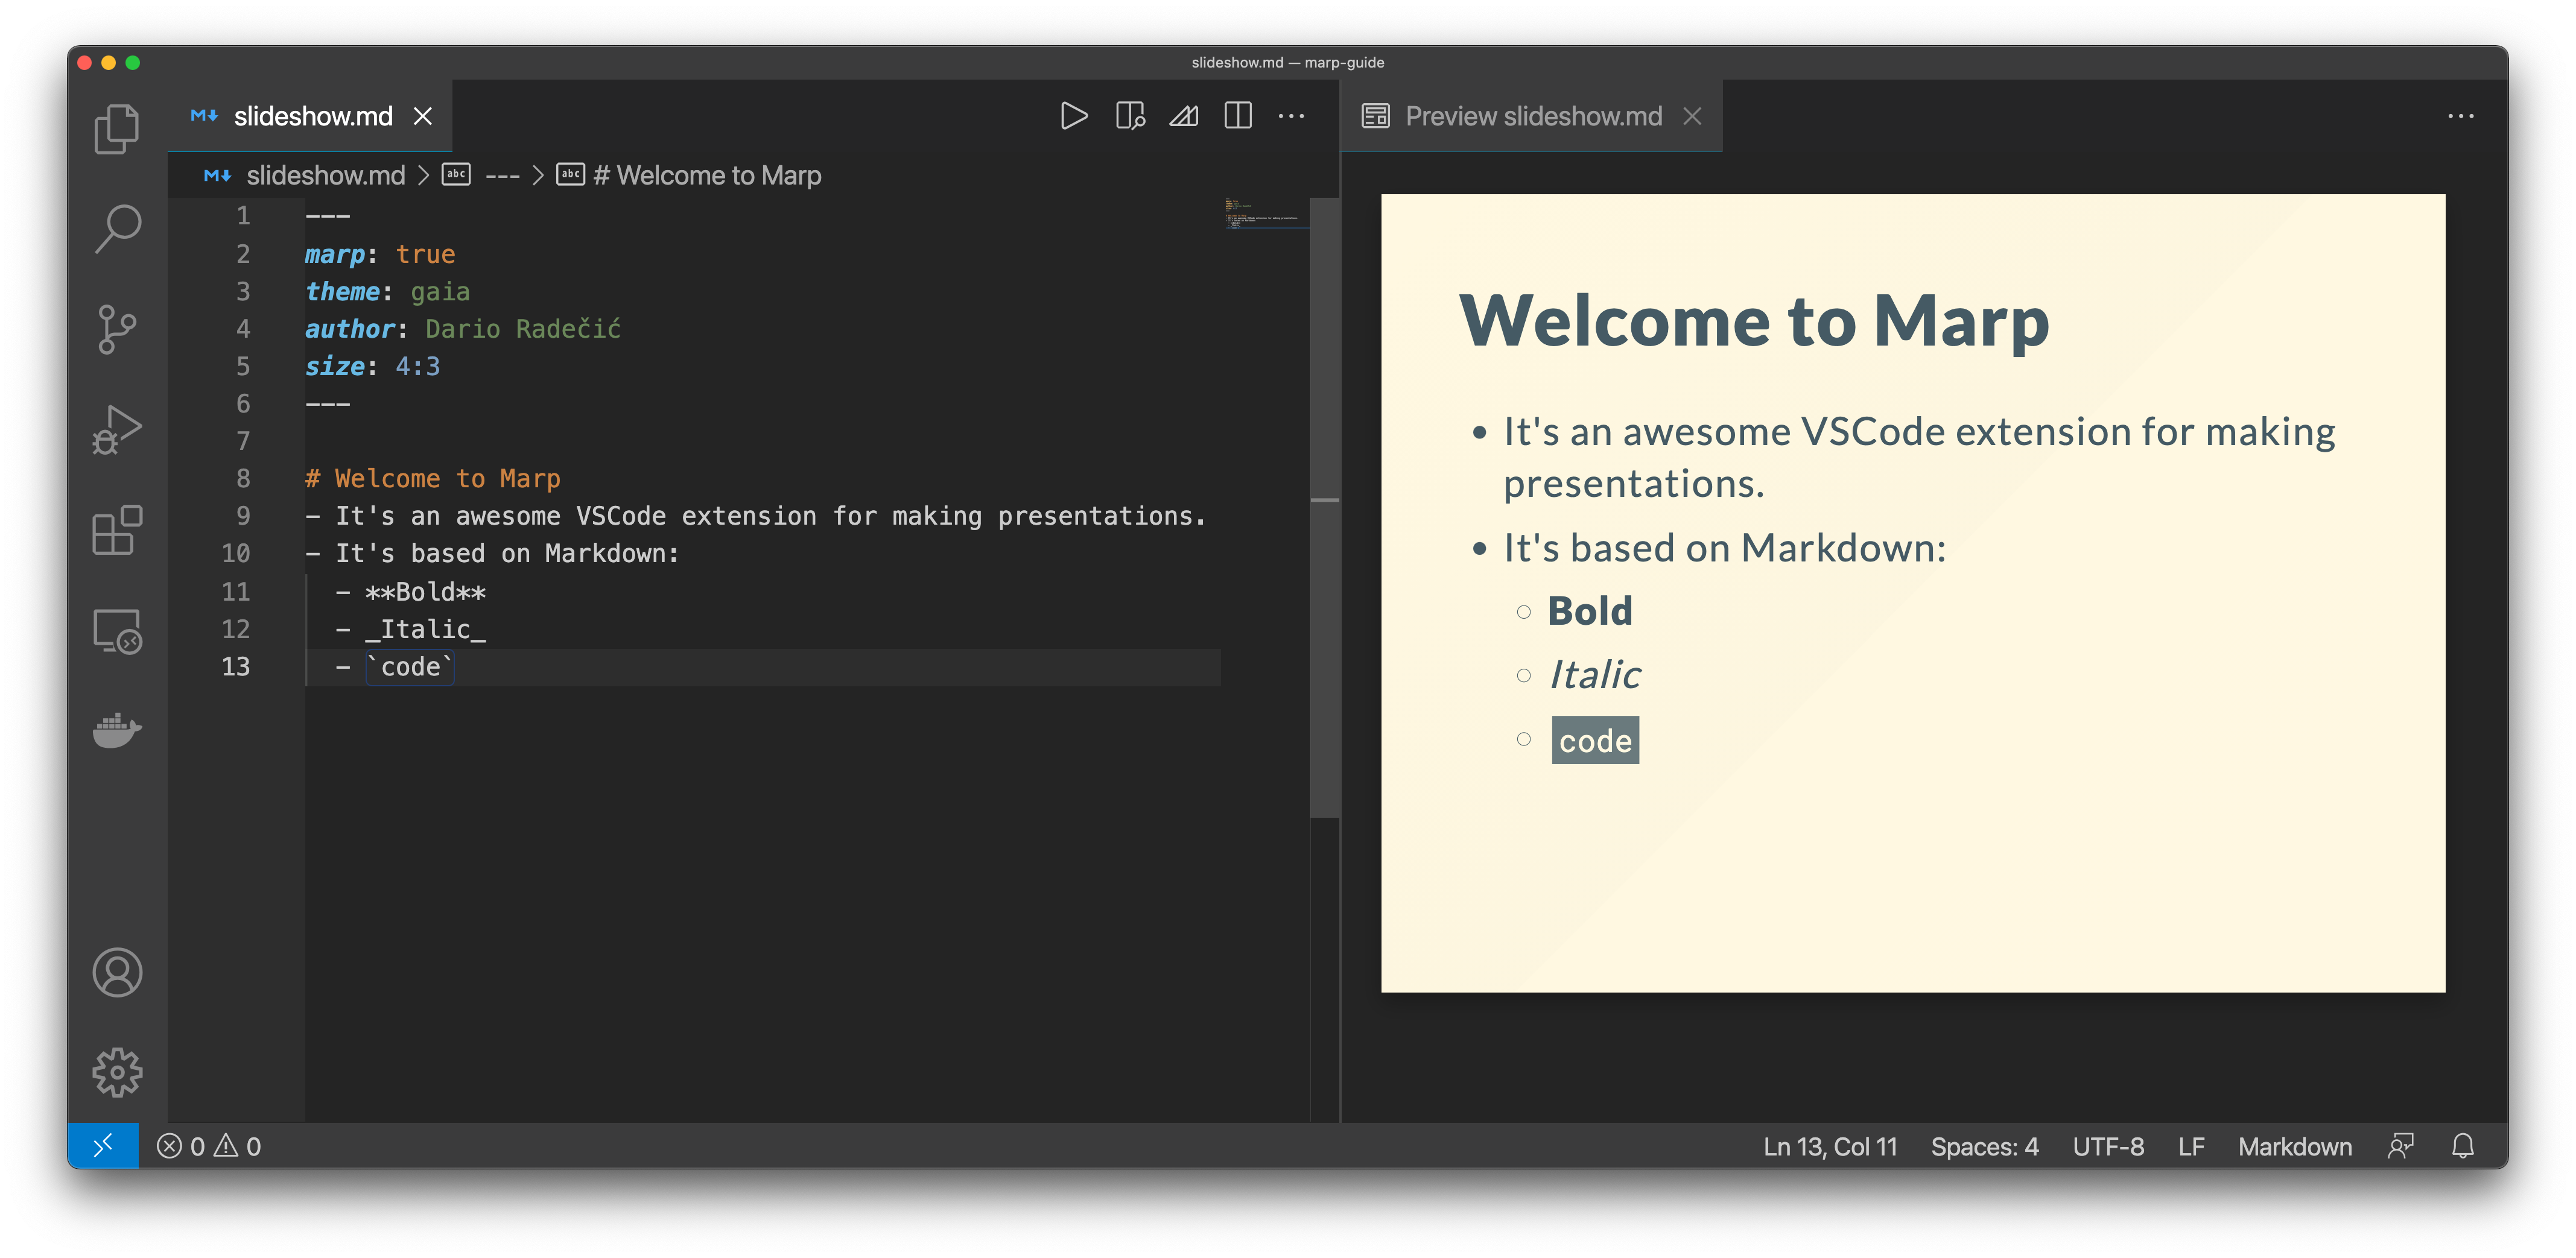This screenshot has height=1258, width=2576.
Task: Open editor More Actions ellipsis menu
Action: (1291, 116)
